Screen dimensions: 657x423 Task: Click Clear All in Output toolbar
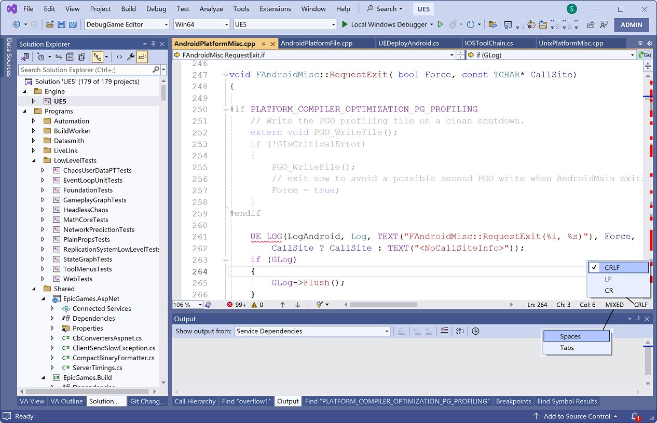tap(444, 331)
